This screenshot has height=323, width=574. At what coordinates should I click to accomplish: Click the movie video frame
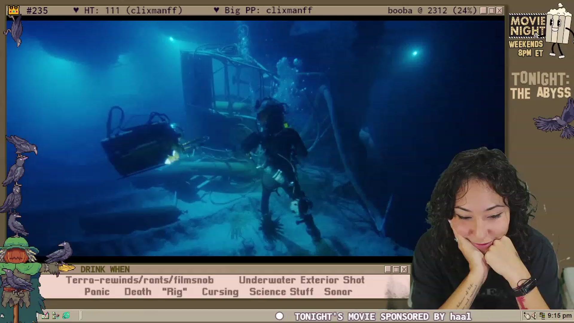(256, 138)
